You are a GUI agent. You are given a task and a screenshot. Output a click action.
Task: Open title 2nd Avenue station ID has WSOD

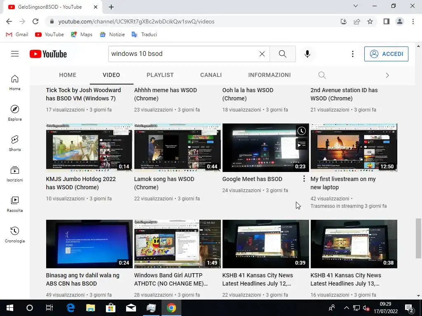[344, 94]
